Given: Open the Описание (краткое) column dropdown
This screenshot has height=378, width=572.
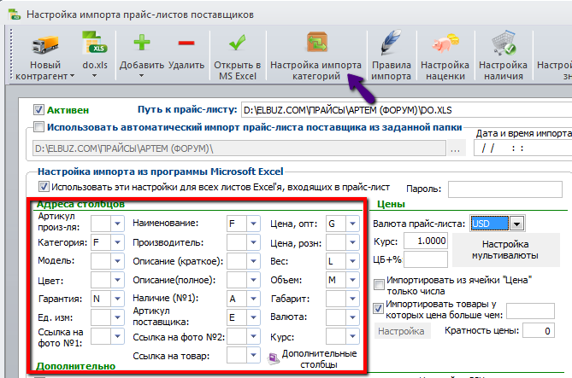Looking at the screenshot, I should pyautogui.click(x=253, y=261).
